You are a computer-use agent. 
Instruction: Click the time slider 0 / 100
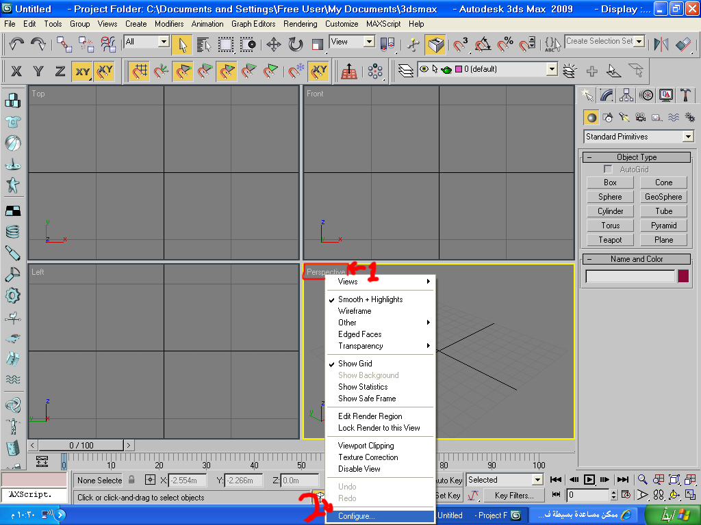pyautogui.click(x=81, y=446)
